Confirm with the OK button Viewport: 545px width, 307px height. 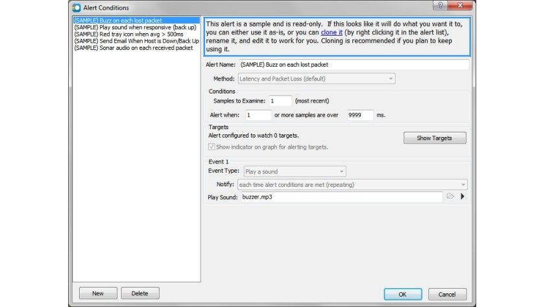pyautogui.click(x=402, y=295)
